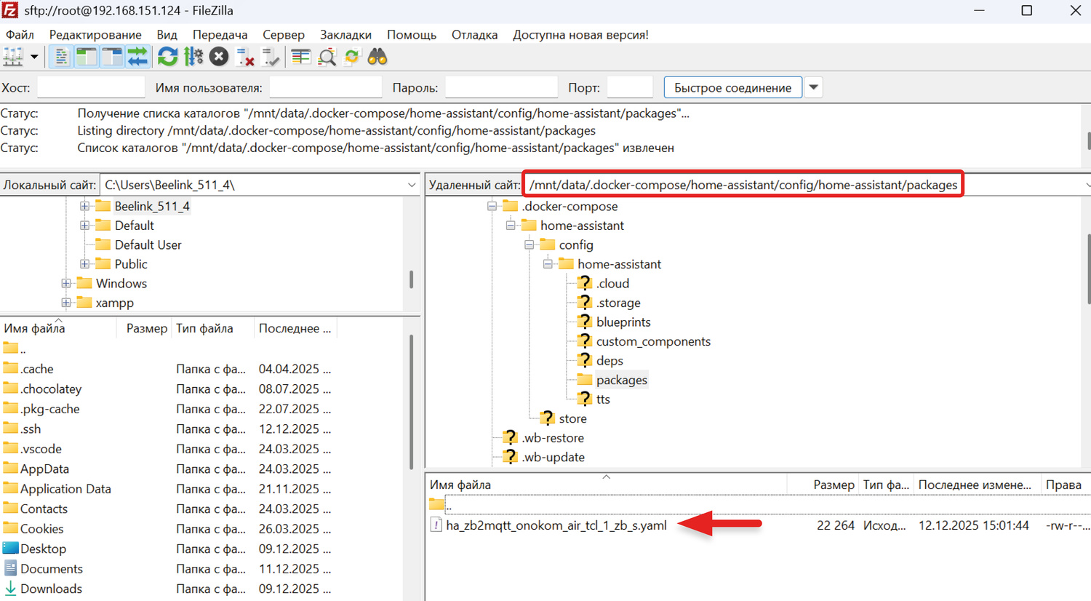Select the .wb-update remote folder
Image resolution: width=1091 pixels, height=601 pixels.
tap(553, 457)
